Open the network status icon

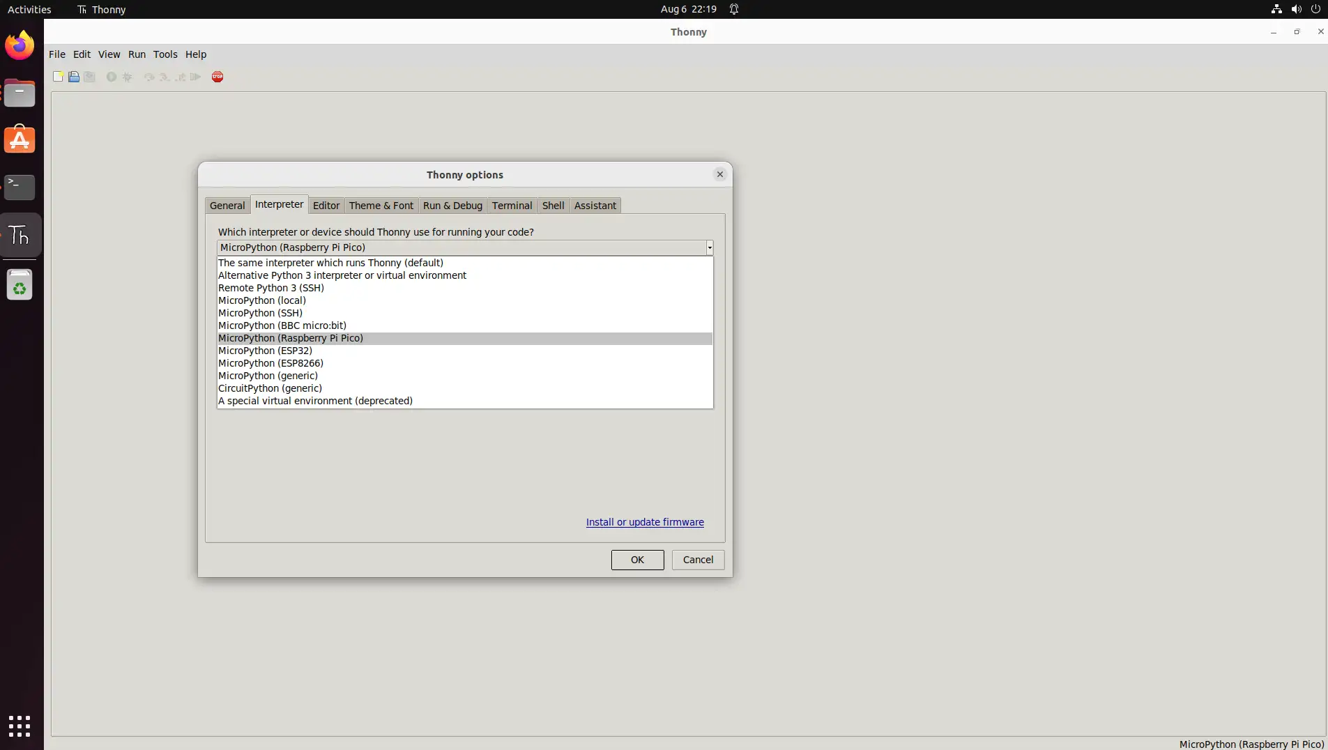tap(1276, 9)
